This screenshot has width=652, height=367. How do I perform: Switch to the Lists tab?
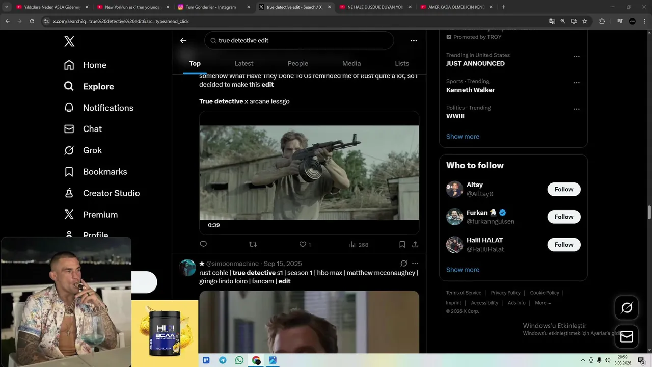[x=402, y=64]
